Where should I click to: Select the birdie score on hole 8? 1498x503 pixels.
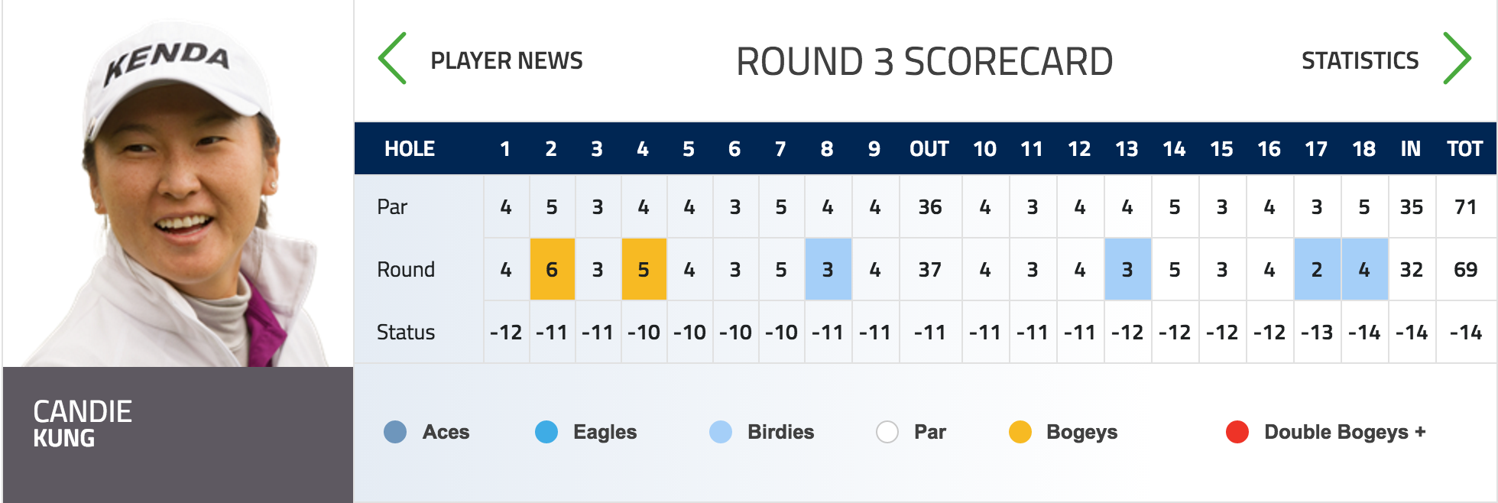coord(828,269)
